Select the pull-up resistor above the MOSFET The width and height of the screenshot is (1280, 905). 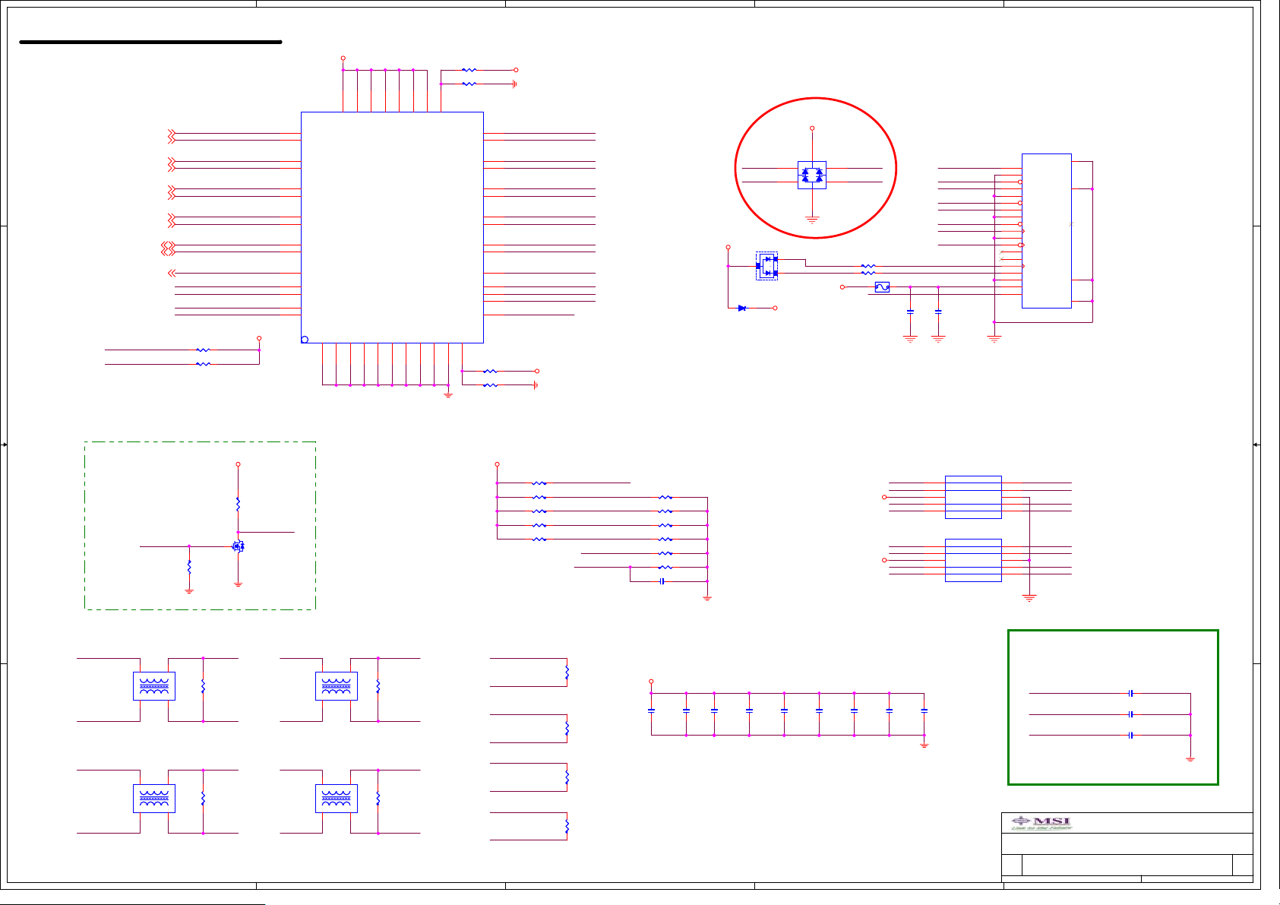[x=238, y=504]
